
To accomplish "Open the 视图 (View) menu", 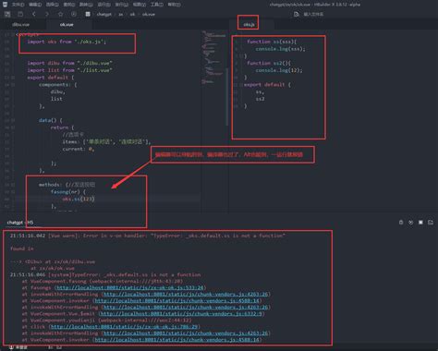I will [x=140, y=5].
